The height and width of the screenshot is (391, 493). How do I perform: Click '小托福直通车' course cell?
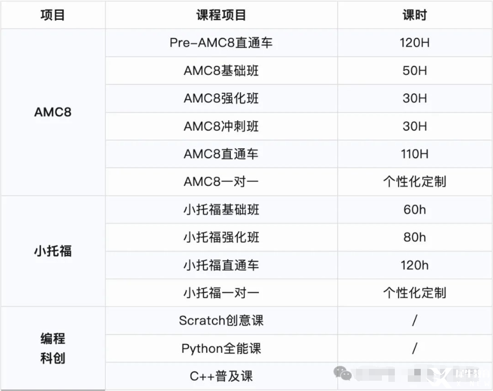pos(221,265)
